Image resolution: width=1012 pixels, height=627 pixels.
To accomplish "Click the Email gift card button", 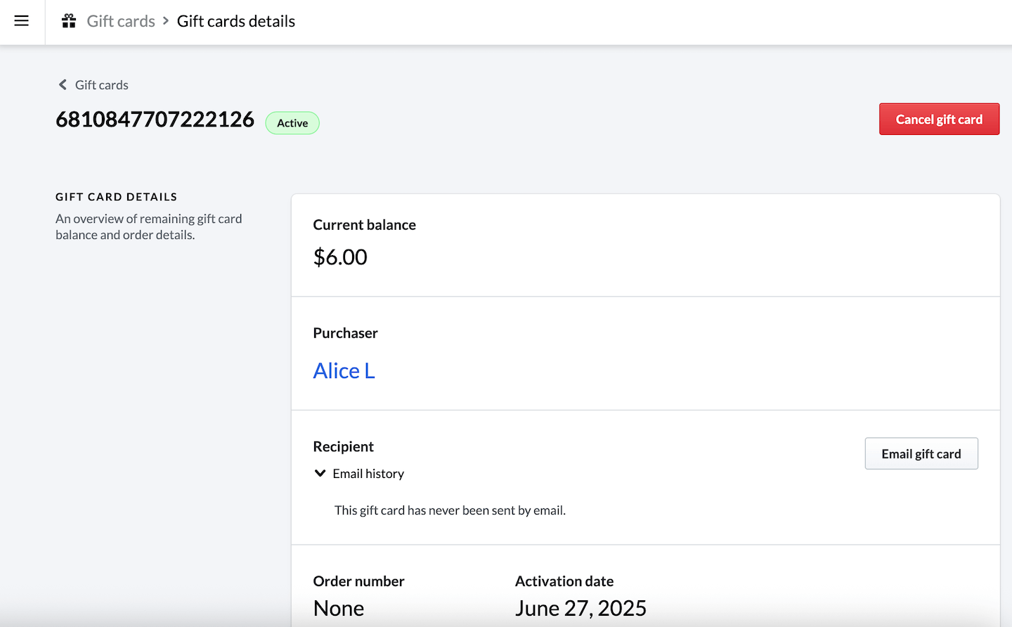I will 921,454.
